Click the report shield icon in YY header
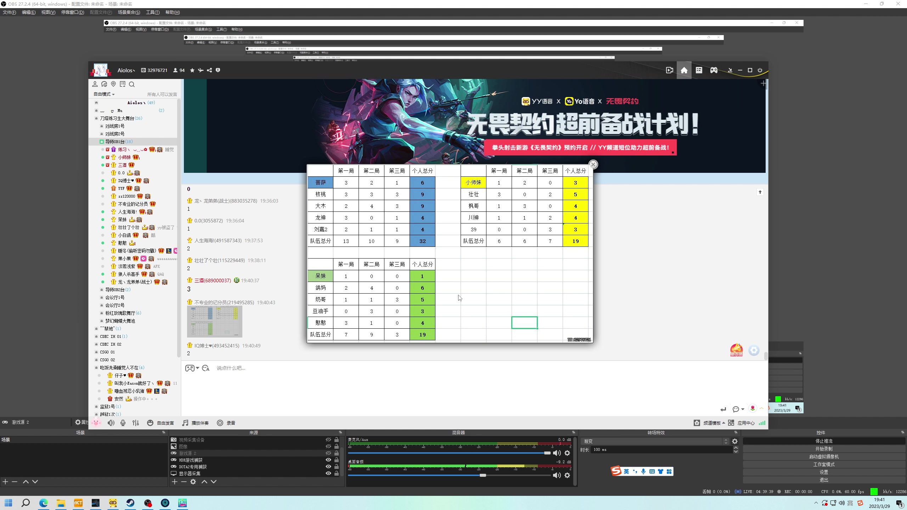This screenshot has width=907, height=510. coord(218,70)
